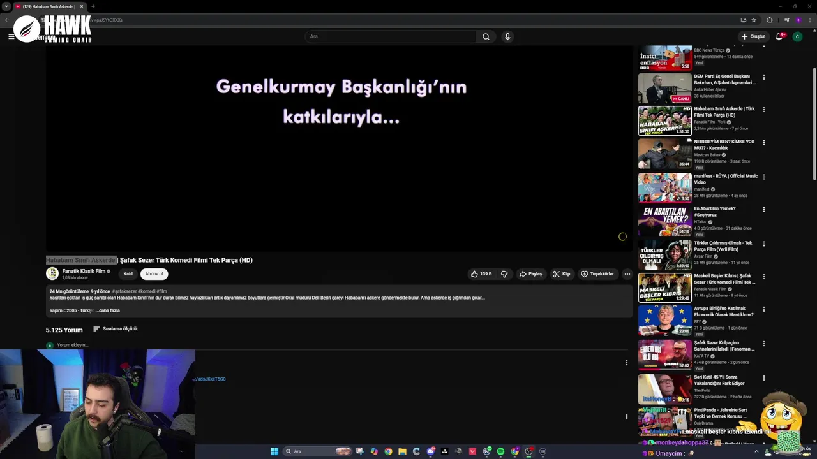Click the #şafaksezer hashtag in the description
This screenshot has width=817, height=459.
124,291
